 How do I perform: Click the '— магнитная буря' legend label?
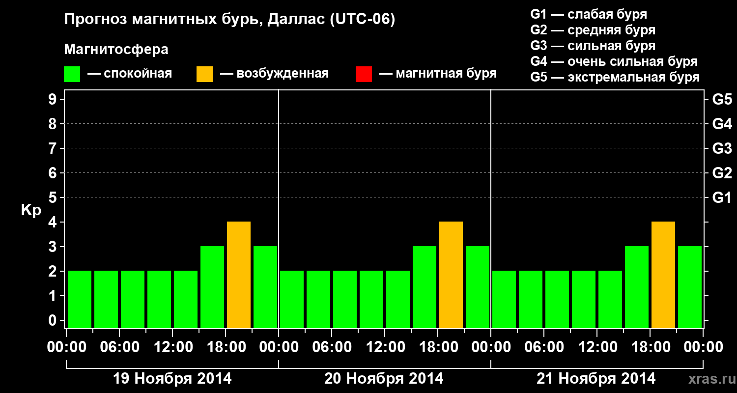click(x=438, y=74)
